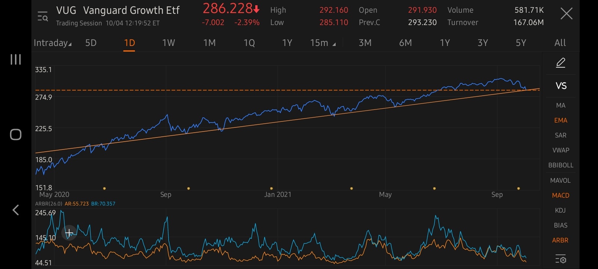This screenshot has height=269, width=598.
Task: Click the yellow event dot near Jan 2021
Action: (271, 189)
